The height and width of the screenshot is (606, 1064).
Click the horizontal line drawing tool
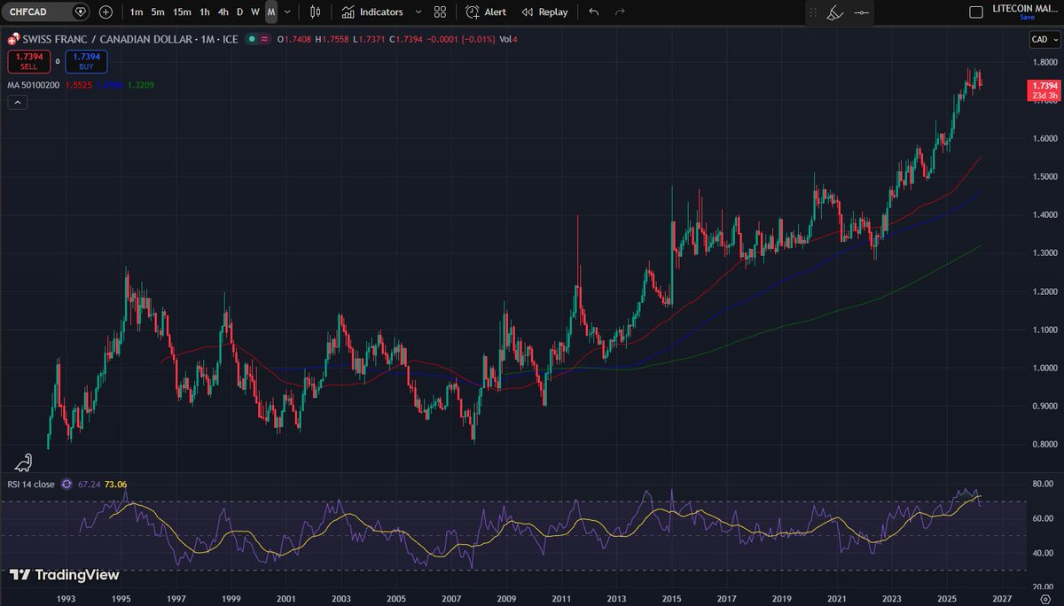click(861, 12)
